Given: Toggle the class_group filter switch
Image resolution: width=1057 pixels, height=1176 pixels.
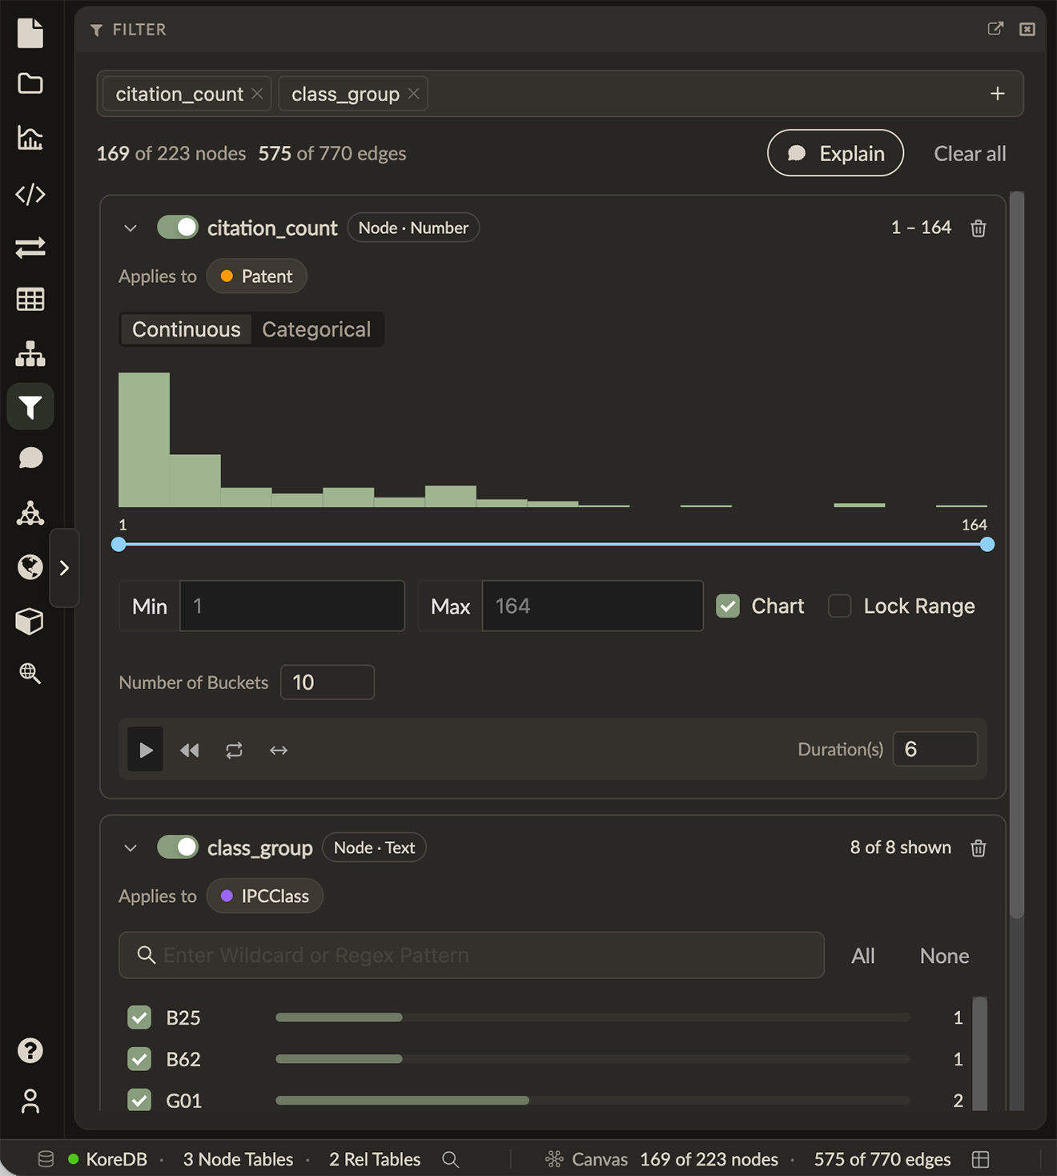Looking at the screenshot, I should 178,847.
